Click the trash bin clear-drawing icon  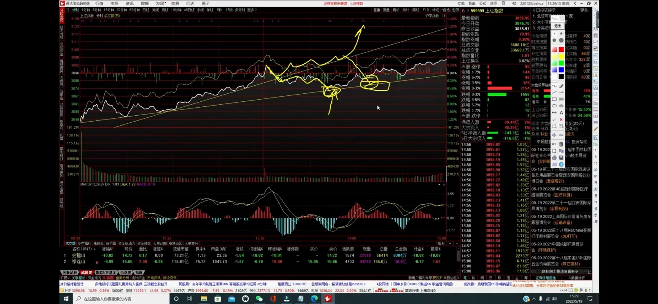click(x=561, y=144)
